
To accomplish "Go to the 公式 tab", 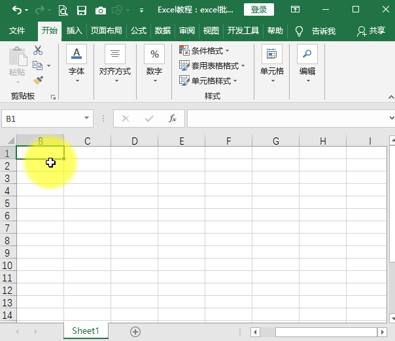I will tap(138, 31).
